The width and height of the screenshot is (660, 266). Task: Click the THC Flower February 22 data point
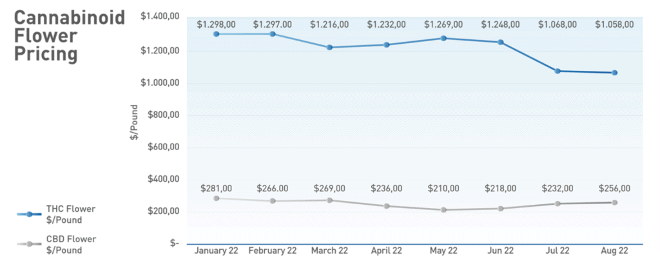point(273,34)
